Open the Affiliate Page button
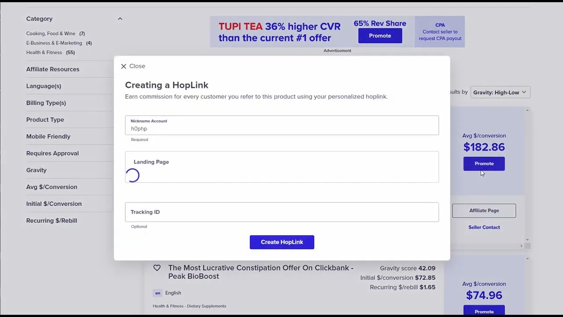Viewport: 563px width, 317px height. (484, 210)
